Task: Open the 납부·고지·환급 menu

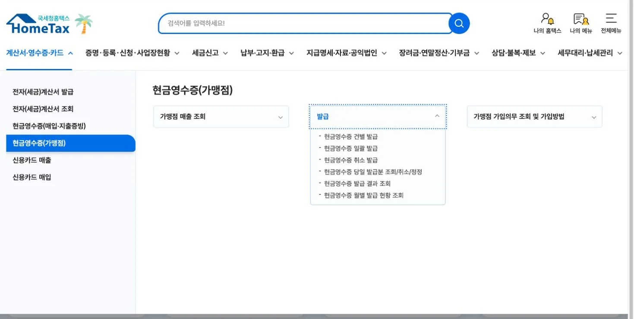Action: point(267,53)
